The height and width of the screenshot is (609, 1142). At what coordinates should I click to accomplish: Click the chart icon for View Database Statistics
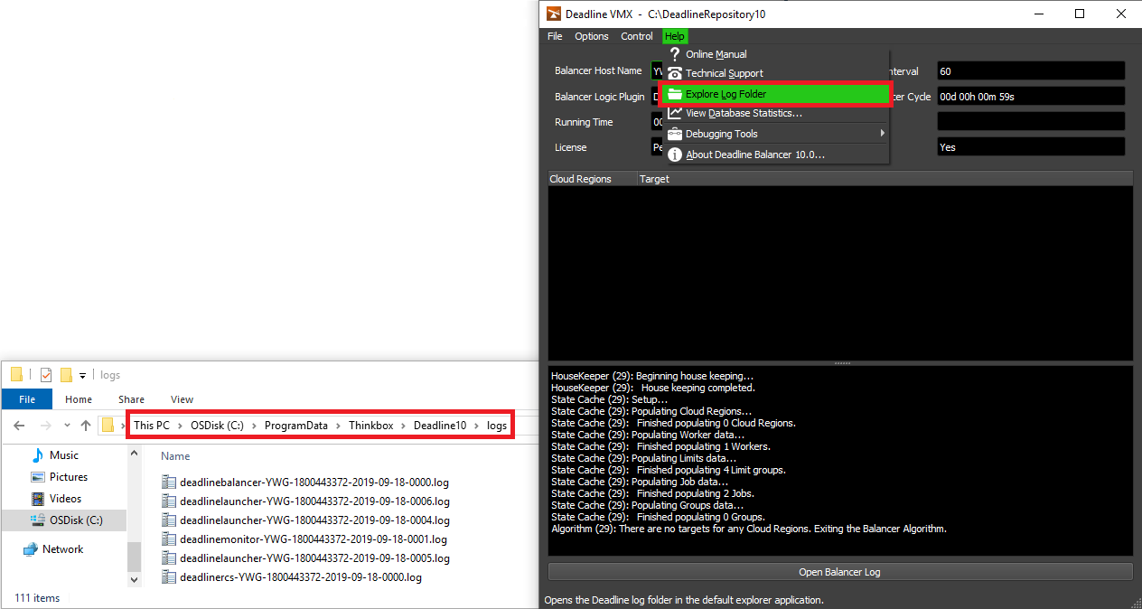click(674, 113)
